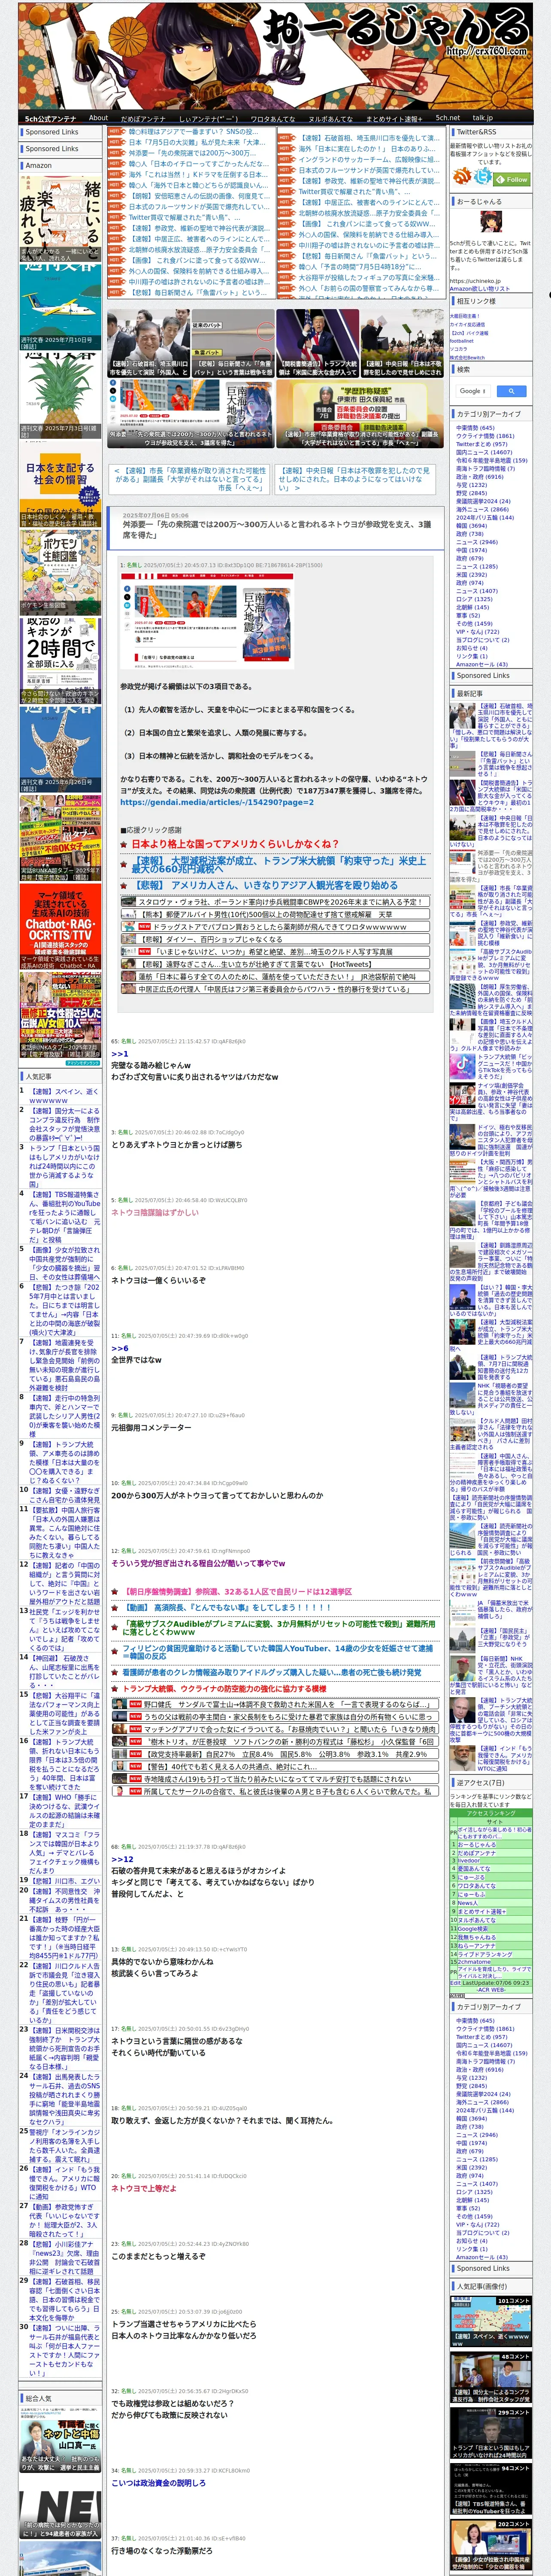Click the blue Google search magnifier button
The image size is (551, 2576).
[x=511, y=391]
